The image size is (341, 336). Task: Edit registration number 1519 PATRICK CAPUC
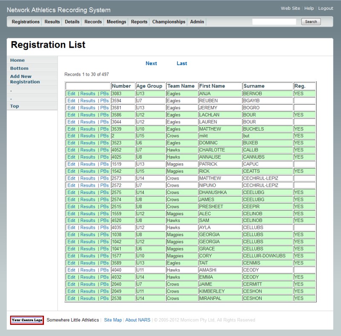pyautogui.click(x=71, y=164)
